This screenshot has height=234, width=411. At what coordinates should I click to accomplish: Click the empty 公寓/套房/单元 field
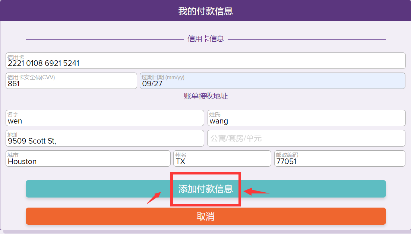point(306,138)
